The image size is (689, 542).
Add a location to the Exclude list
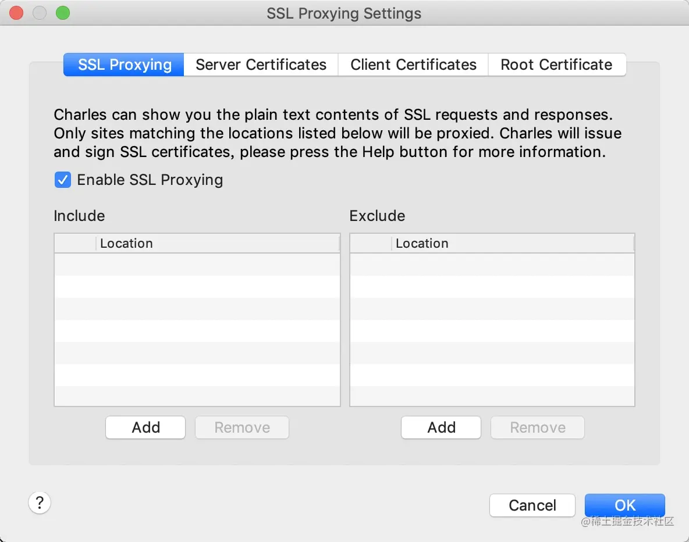tap(441, 427)
